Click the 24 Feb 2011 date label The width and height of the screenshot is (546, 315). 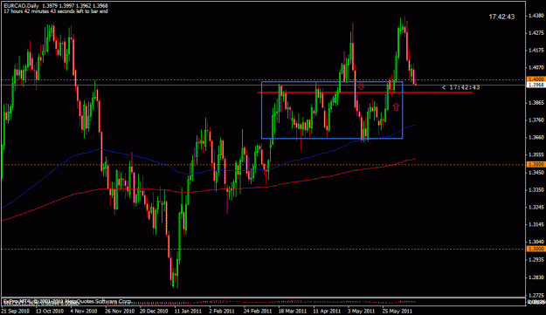coord(258,312)
